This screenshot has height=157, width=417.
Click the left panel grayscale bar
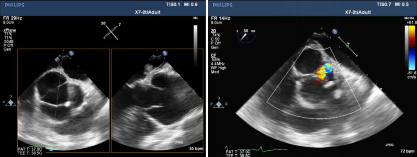click(195, 39)
